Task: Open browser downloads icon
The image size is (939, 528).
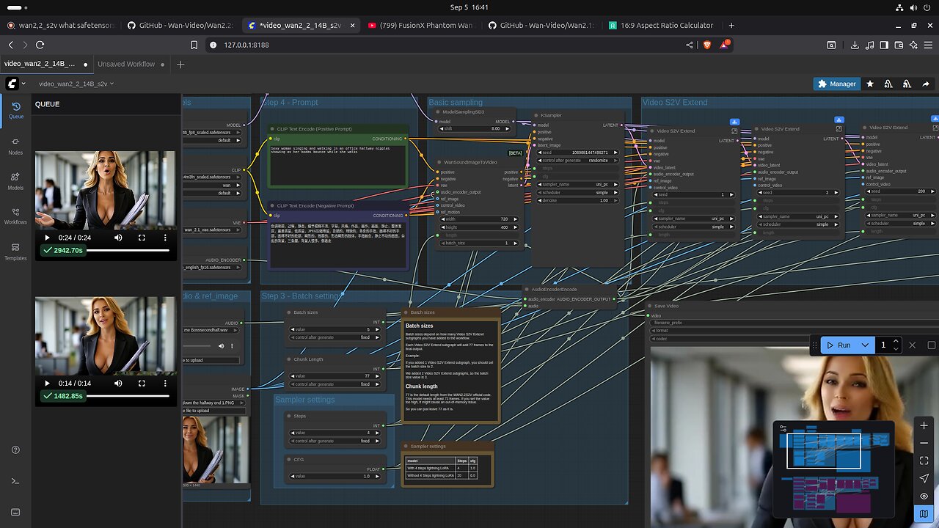Action: coord(855,45)
